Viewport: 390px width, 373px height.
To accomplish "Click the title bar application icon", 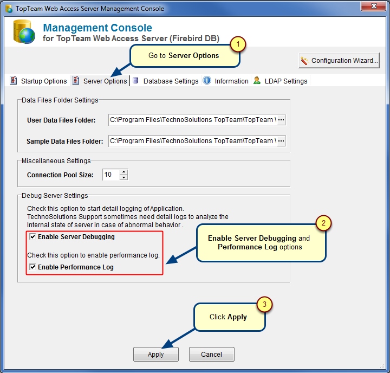I will 8,9.
